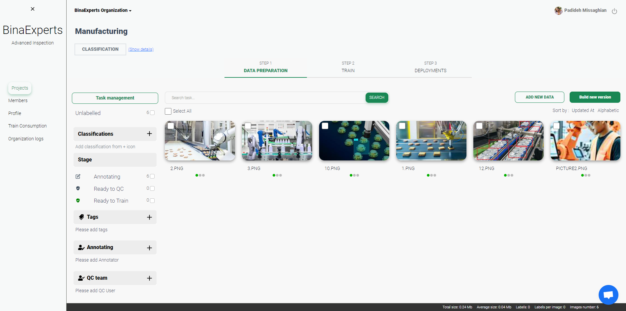Open the chat support bubble
Screen dimensions: 626x311
(608, 295)
